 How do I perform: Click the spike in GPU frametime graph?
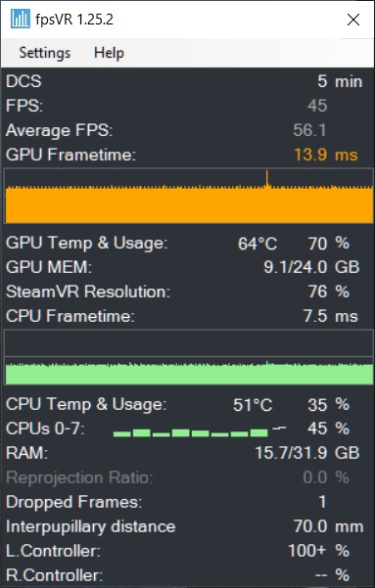pyautogui.click(x=267, y=178)
